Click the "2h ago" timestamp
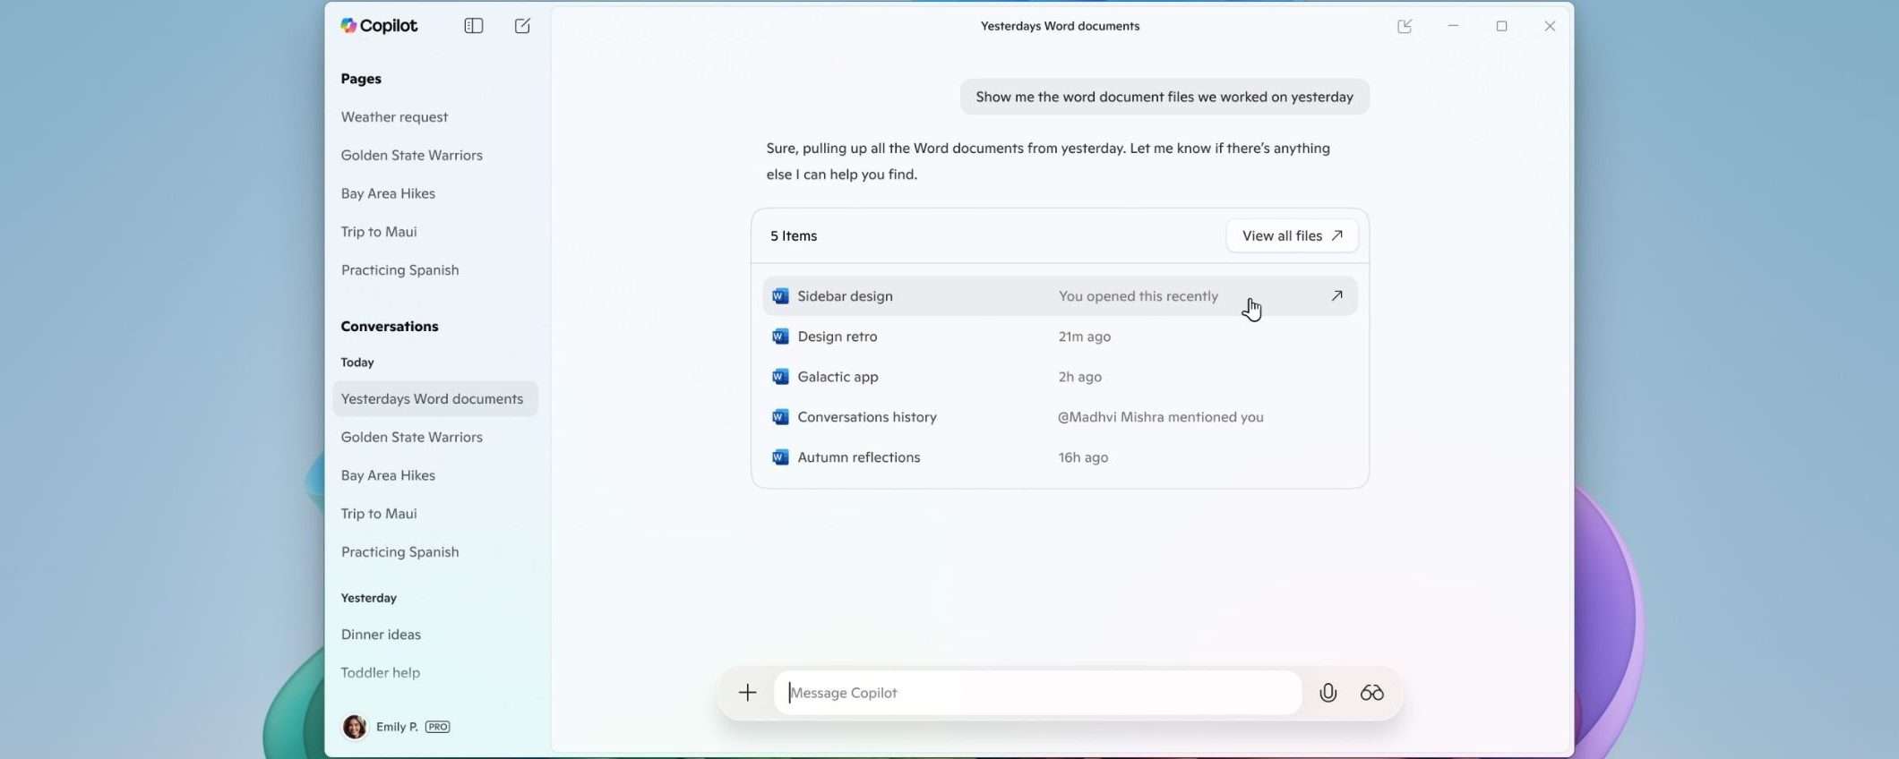 (1080, 377)
